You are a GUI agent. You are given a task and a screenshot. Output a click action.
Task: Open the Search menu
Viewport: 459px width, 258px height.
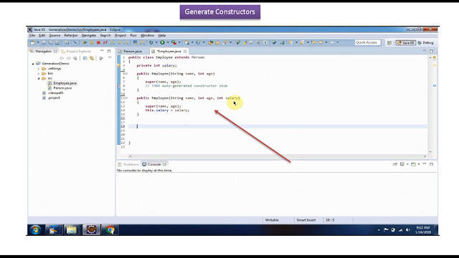(105, 35)
